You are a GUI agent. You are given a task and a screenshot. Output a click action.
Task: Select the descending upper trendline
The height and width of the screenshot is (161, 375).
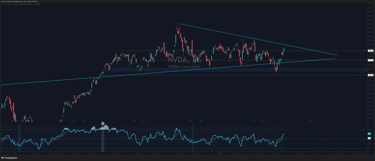point(258,40)
